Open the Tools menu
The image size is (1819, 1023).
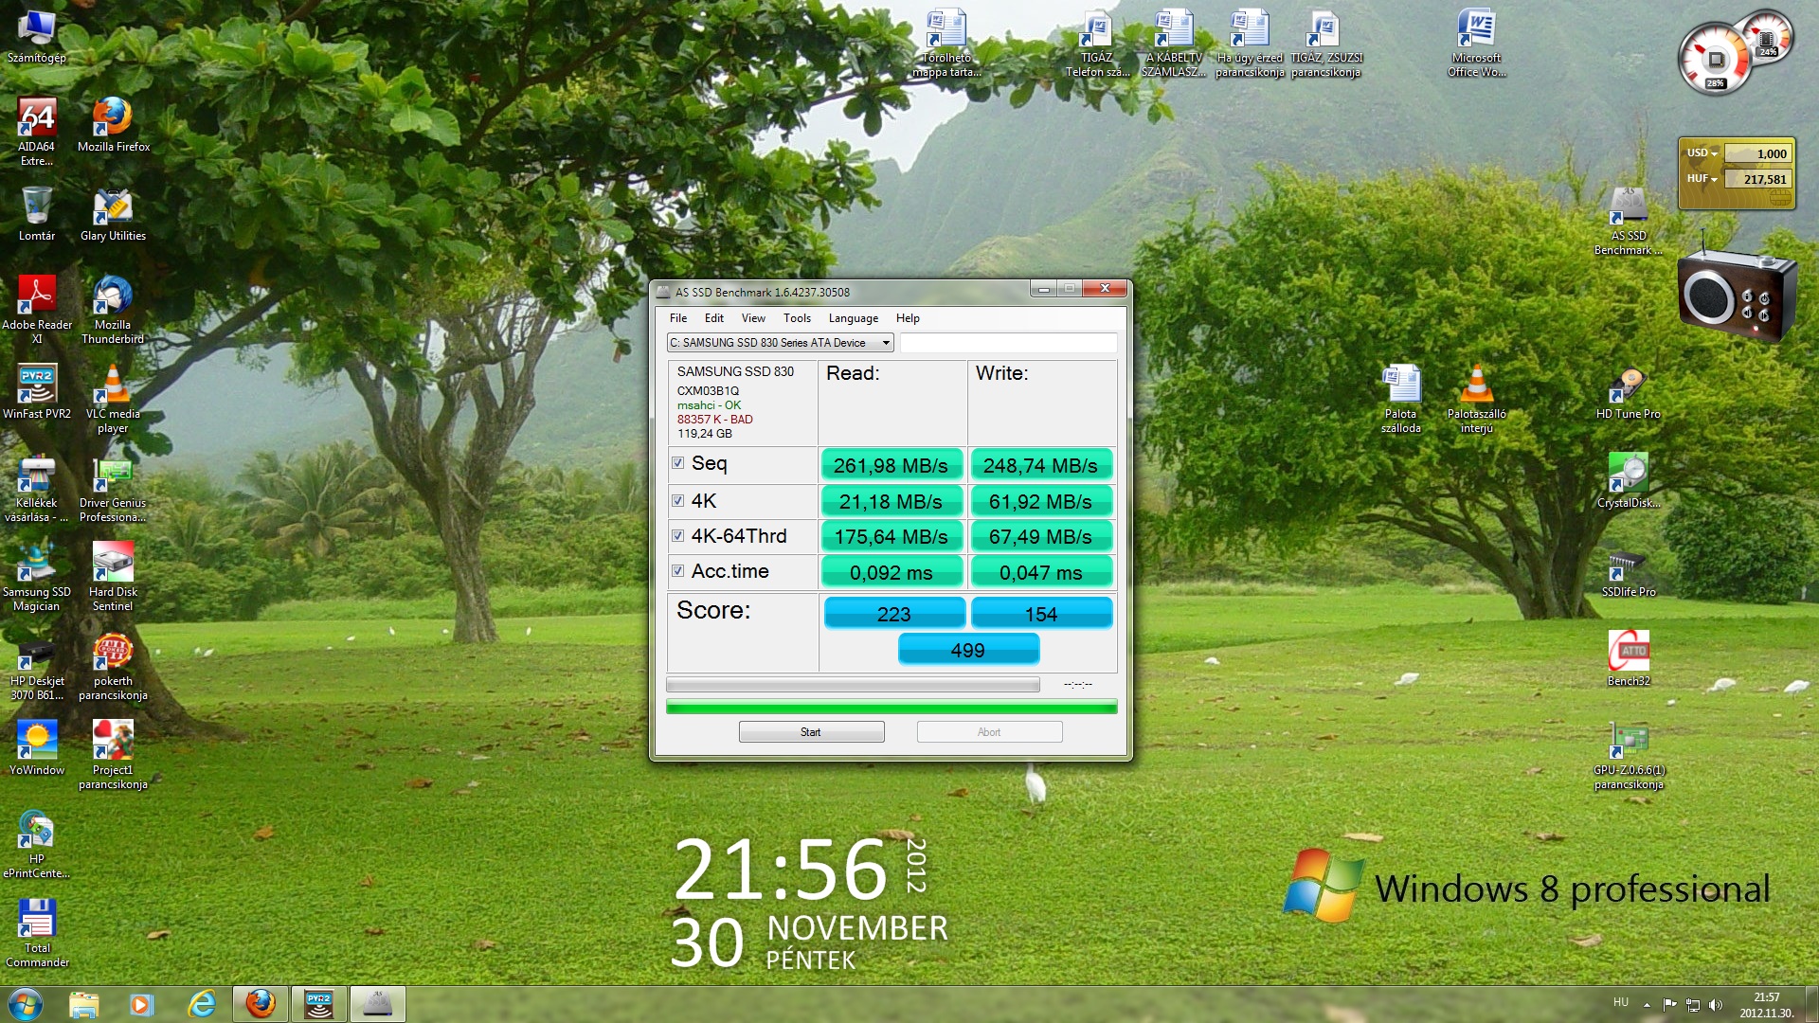[796, 318]
